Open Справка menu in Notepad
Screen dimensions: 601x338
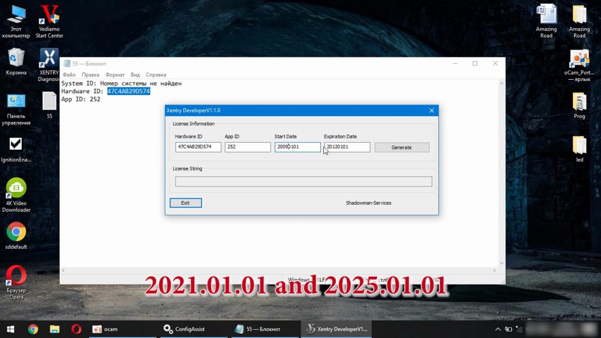coord(156,75)
